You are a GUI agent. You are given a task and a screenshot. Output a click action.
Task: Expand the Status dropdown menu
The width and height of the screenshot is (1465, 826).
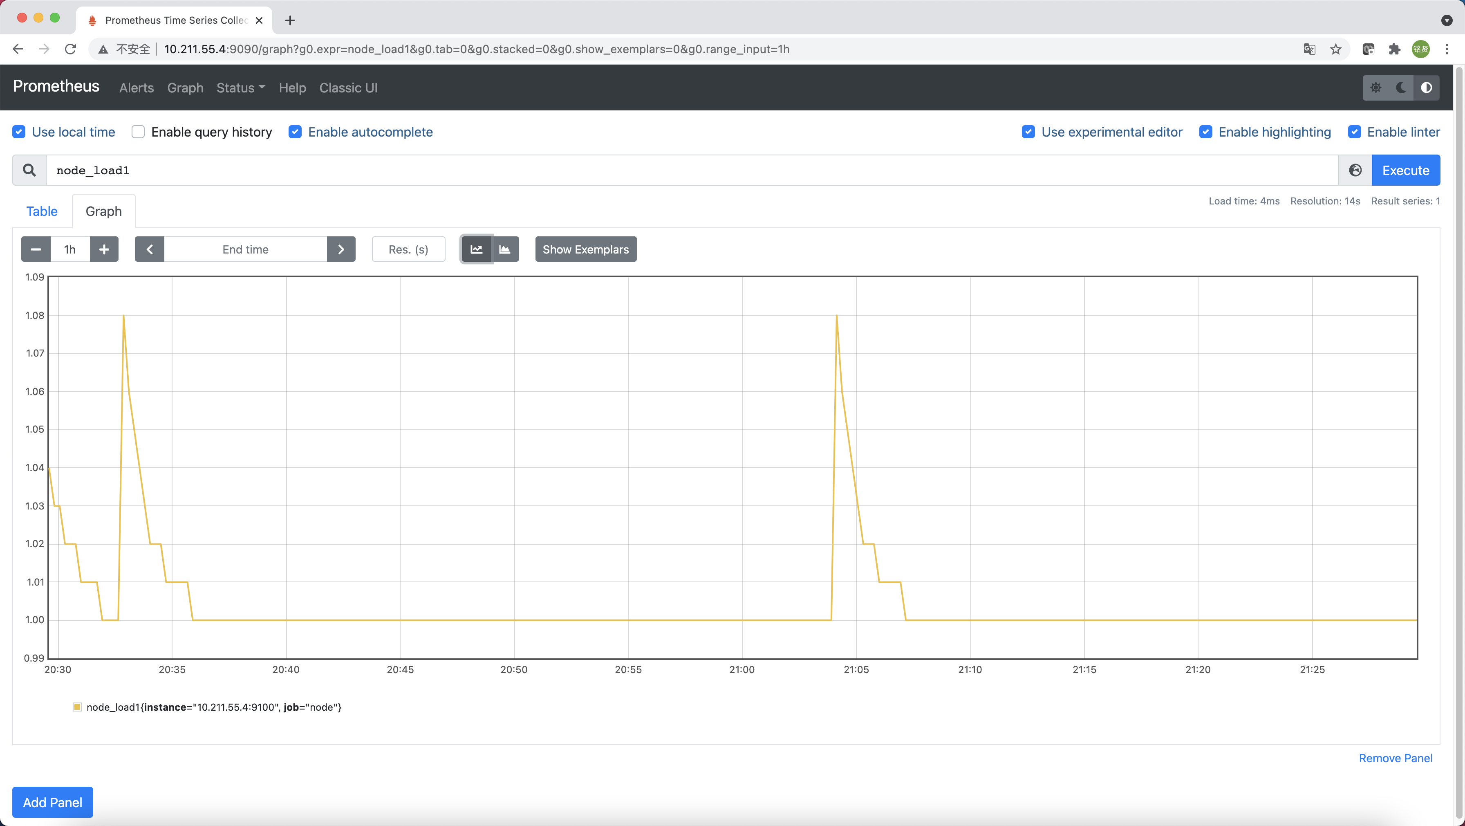[241, 88]
